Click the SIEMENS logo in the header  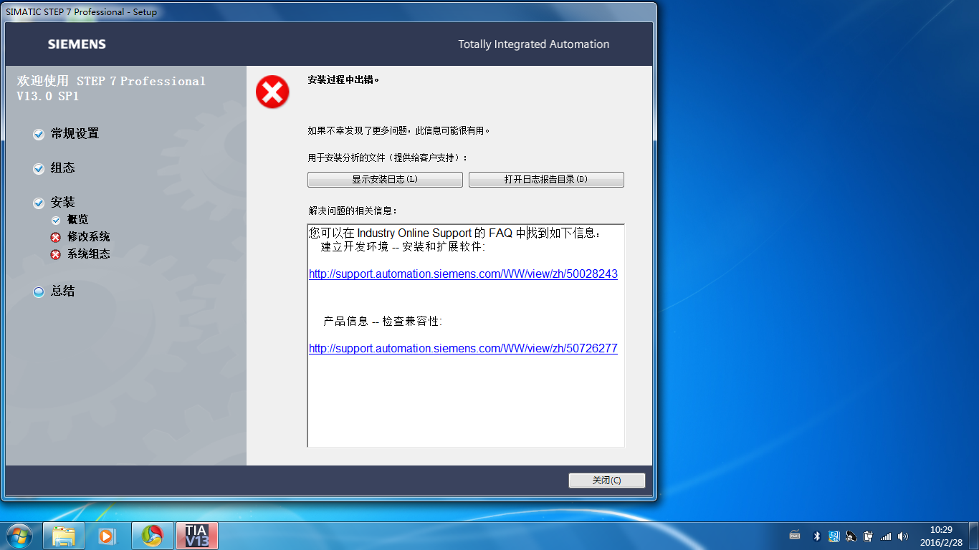click(x=77, y=44)
